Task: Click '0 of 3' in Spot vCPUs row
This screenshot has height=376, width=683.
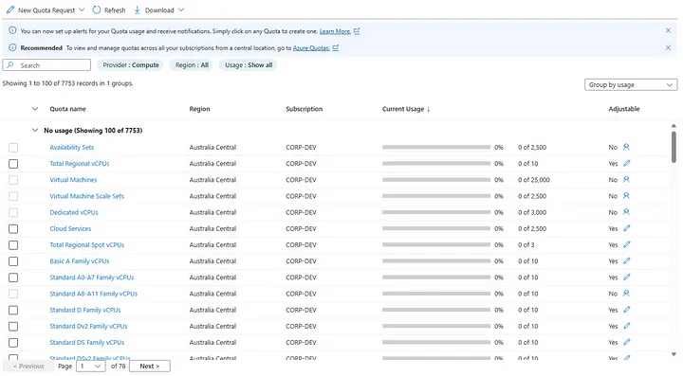Action: [526, 244]
